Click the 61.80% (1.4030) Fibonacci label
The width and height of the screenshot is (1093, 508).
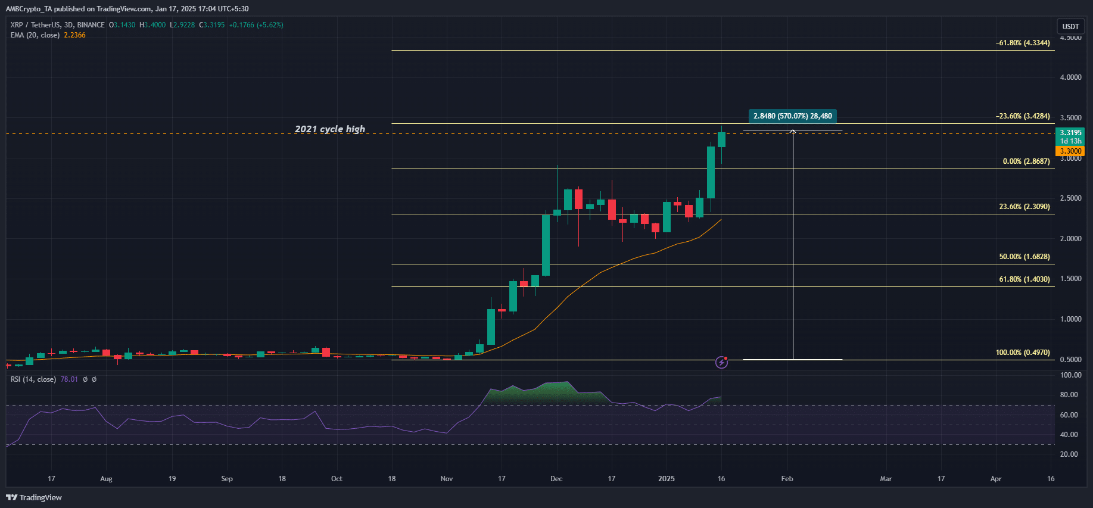coord(1025,279)
